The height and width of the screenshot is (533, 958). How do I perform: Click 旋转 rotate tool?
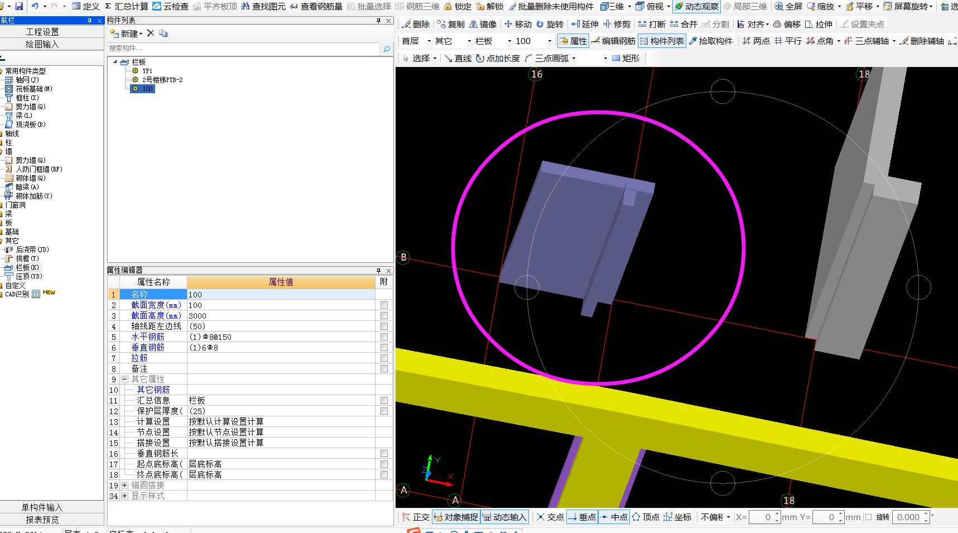click(550, 24)
